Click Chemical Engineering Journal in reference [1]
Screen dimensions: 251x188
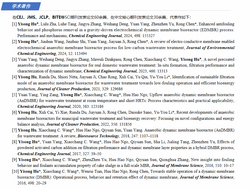click(x=95, y=36)
